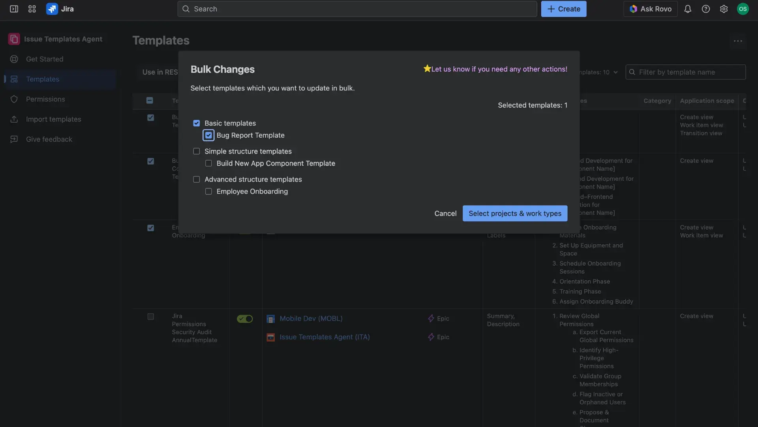
Task: Check Build New App Component Template
Action: pyautogui.click(x=208, y=163)
